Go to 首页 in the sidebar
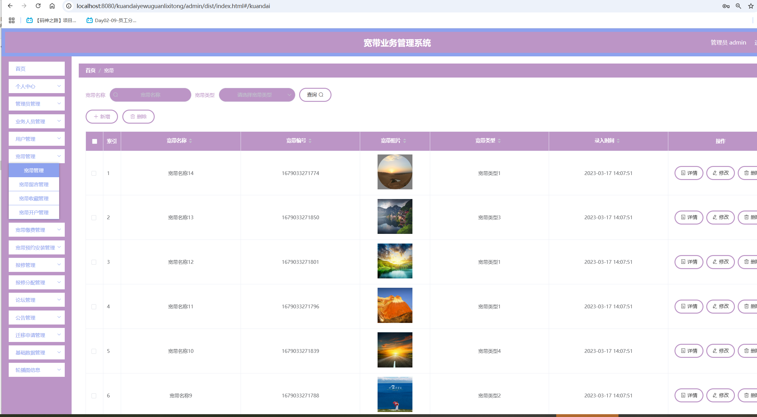This screenshot has height=417, width=757. point(37,69)
